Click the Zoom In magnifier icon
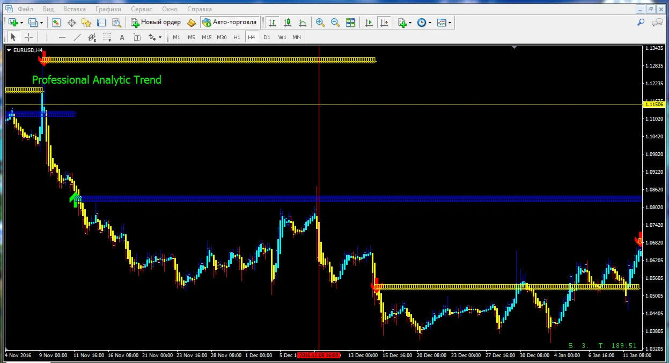 (320, 23)
